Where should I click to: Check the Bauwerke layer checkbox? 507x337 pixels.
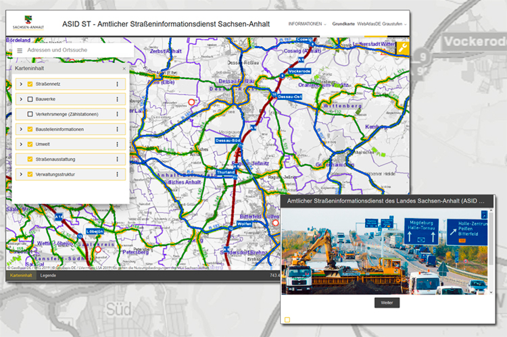point(30,99)
